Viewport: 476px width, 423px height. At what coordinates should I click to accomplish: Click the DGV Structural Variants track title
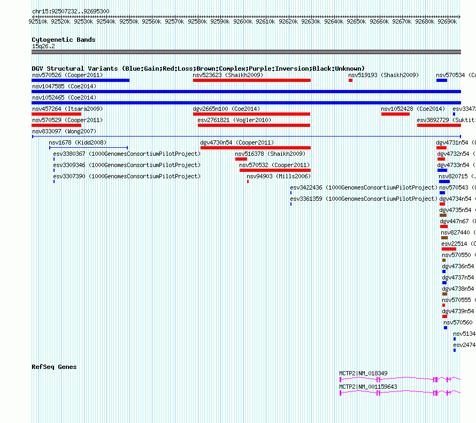point(198,69)
